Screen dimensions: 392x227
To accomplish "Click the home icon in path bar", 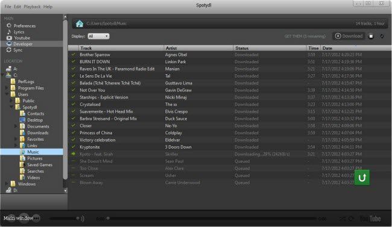I will (80, 23).
